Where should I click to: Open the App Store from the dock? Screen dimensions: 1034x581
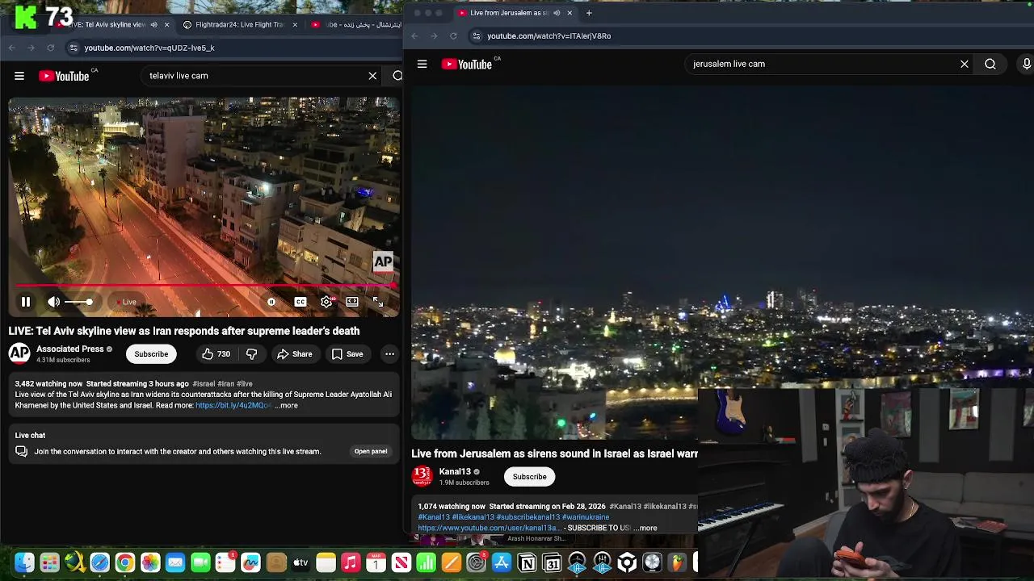point(502,562)
